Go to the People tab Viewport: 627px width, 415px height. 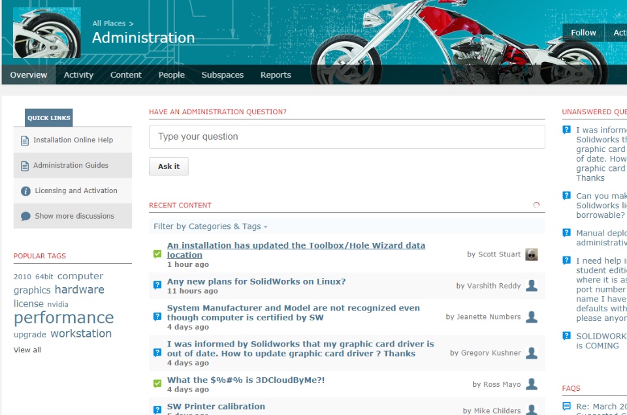pos(172,74)
